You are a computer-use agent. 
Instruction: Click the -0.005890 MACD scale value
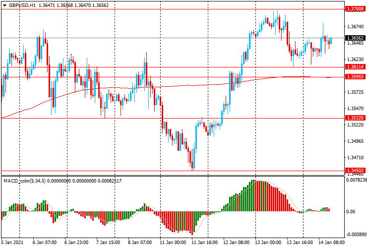coord(356,234)
